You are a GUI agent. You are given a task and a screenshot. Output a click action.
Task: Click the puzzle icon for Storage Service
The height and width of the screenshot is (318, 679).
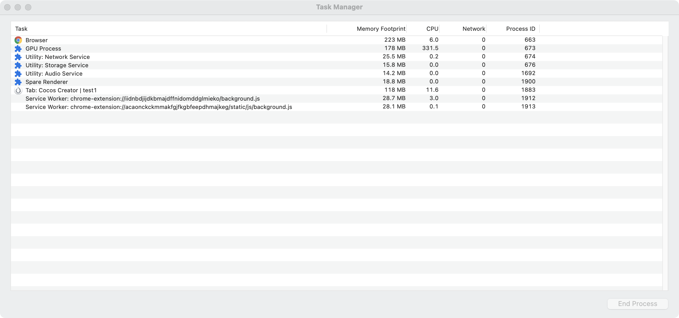(x=18, y=65)
